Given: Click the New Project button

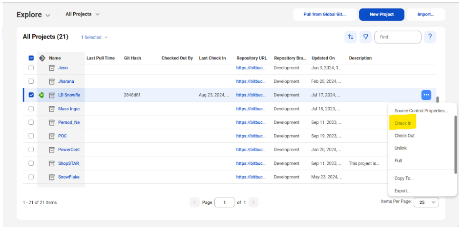Looking at the screenshot, I should 381,15.
